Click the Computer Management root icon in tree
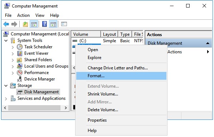This screenshot has height=137, width=214. point(6,34)
